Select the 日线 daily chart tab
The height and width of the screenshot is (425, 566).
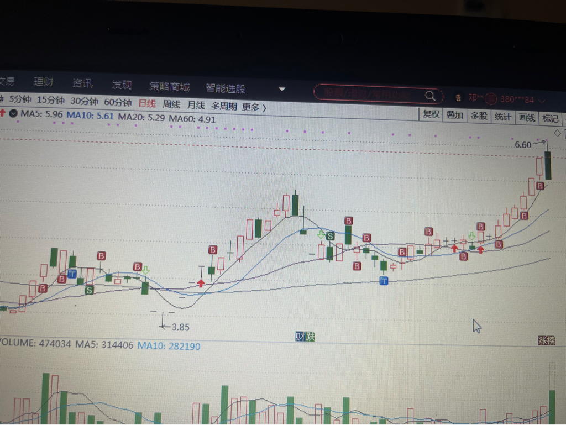pyautogui.click(x=147, y=103)
